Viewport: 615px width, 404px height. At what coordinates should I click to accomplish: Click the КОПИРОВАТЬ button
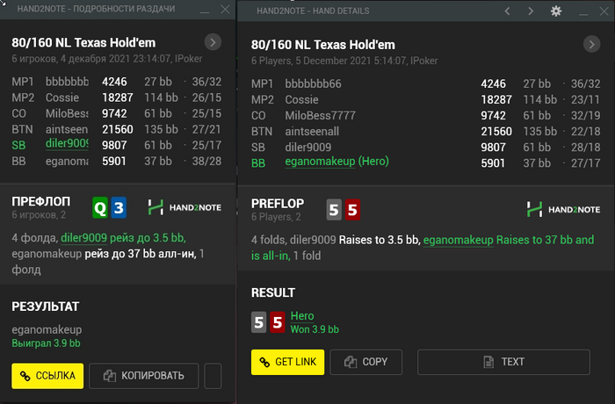(x=143, y=376)
